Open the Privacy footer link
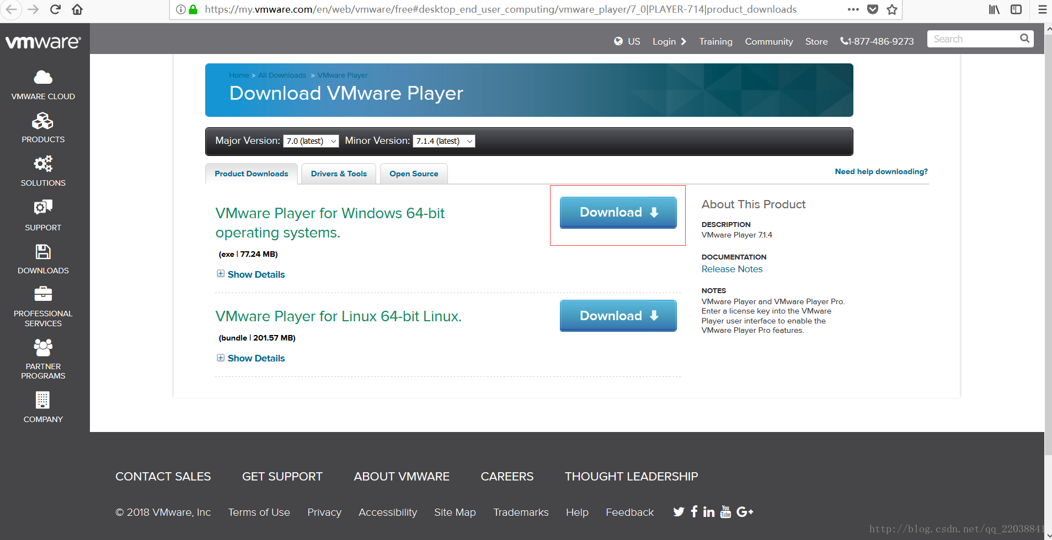The image size is (1052, 540). [324, 512]
